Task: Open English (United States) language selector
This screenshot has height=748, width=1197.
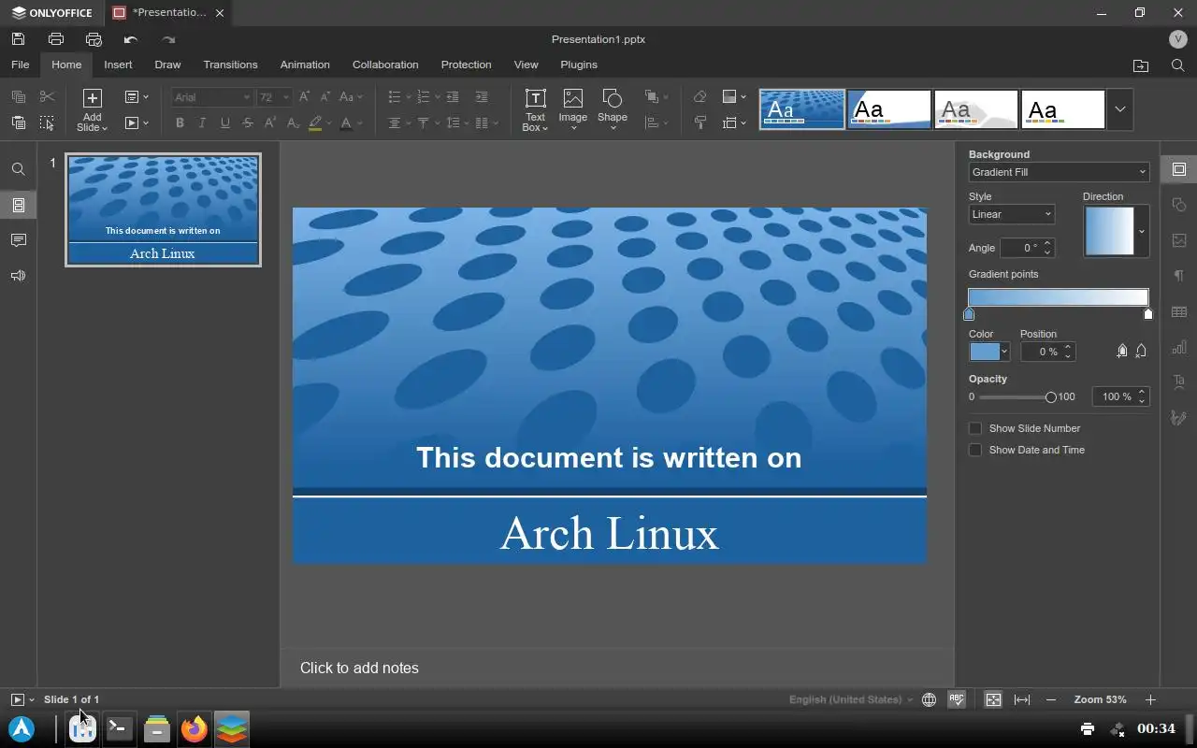Action: click(x=851, y=699)
